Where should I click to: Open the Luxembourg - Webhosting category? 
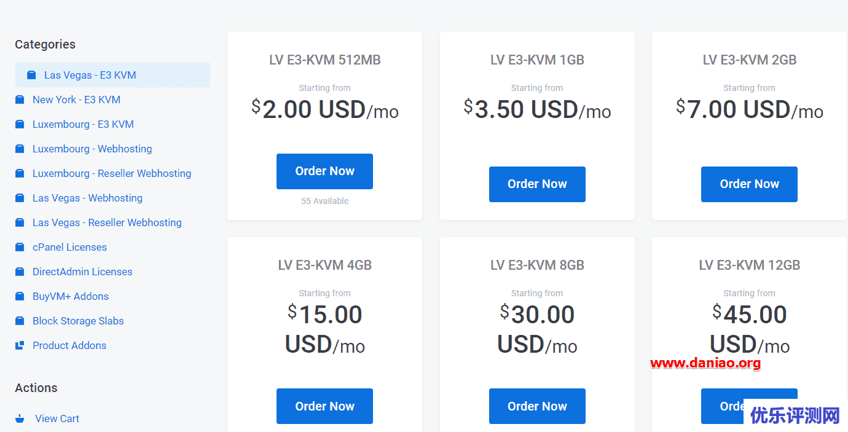tap(92, 148)
